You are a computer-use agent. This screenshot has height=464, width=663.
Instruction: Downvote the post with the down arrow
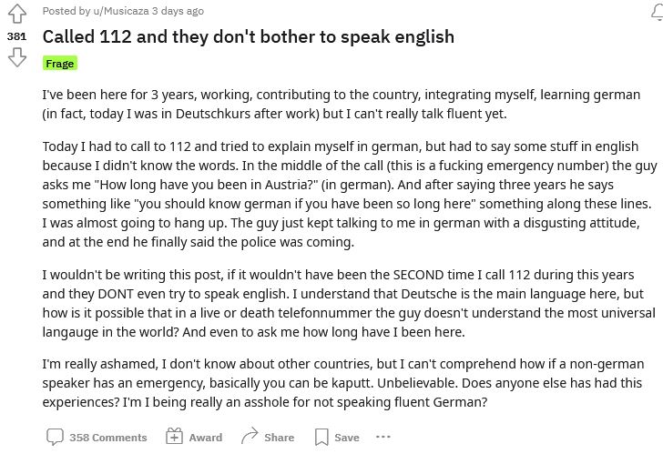(17, 57)
